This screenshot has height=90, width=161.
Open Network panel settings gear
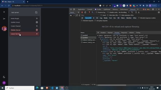pos(159,12)
